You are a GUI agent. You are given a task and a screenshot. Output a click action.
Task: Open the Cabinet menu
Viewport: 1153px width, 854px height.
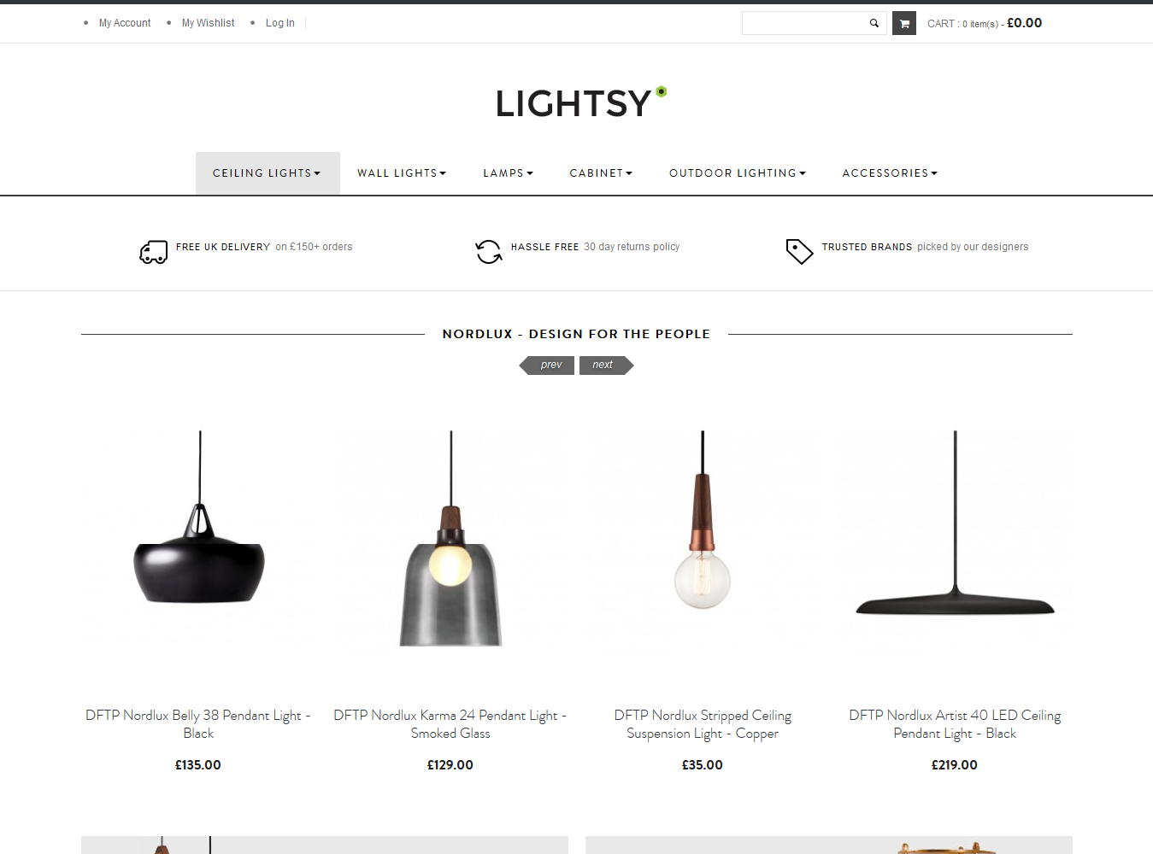602,173
